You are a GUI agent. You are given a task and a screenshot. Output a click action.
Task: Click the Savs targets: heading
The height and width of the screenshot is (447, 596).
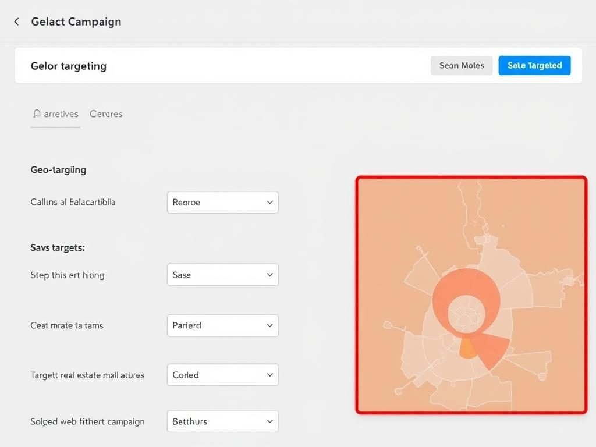pos(58,248)
